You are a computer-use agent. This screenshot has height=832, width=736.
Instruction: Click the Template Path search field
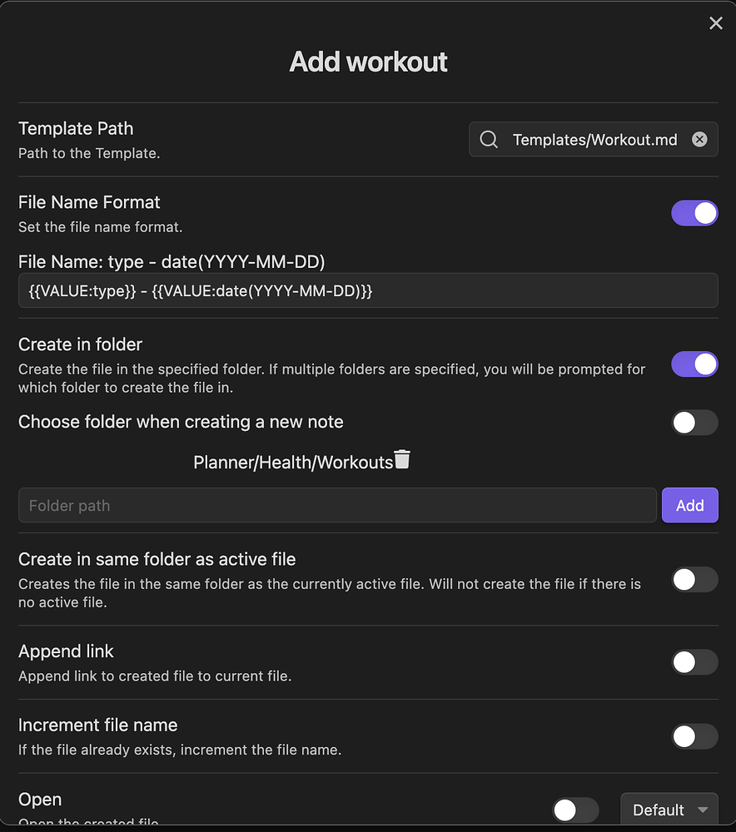pyautogui.click(x=591, y=139)
